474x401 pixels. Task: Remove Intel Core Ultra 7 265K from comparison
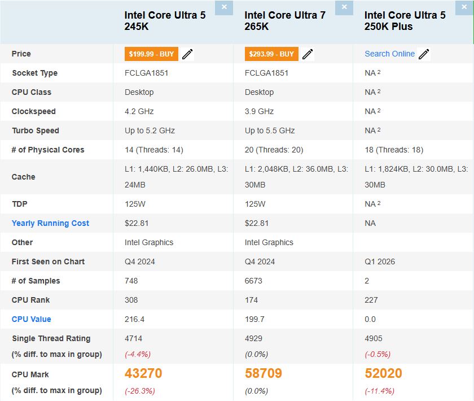pos(344,8)
